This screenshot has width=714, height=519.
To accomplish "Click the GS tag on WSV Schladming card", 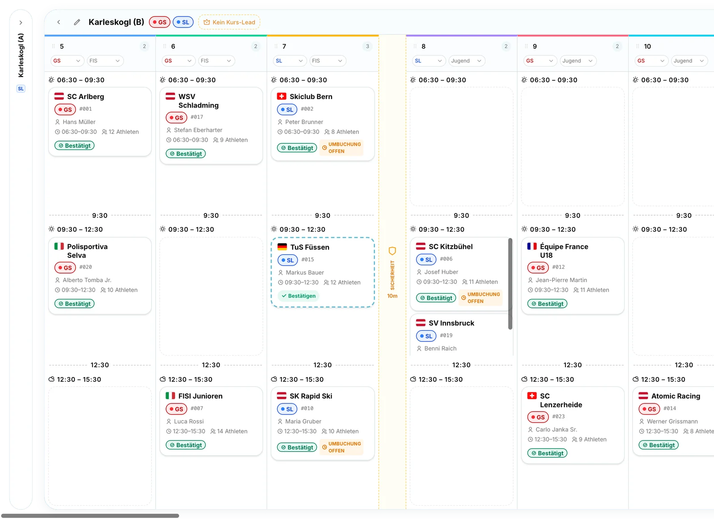I will 176,118.
